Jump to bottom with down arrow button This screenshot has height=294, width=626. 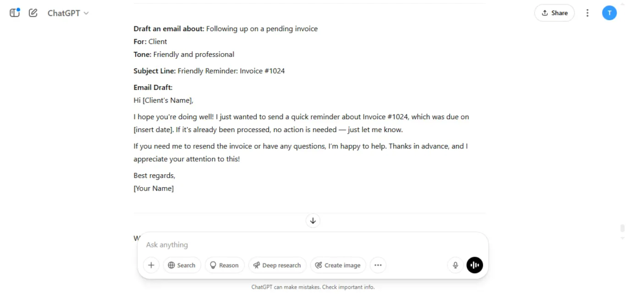(x=313, y=221)
